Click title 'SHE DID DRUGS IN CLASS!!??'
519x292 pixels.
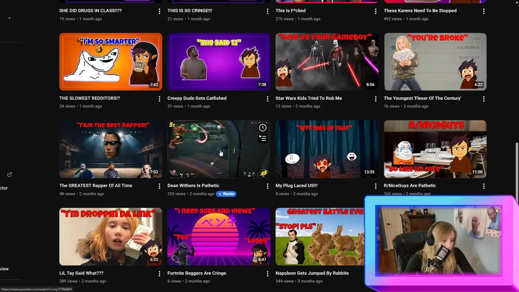pyautogui.click(x=90, y=11)
